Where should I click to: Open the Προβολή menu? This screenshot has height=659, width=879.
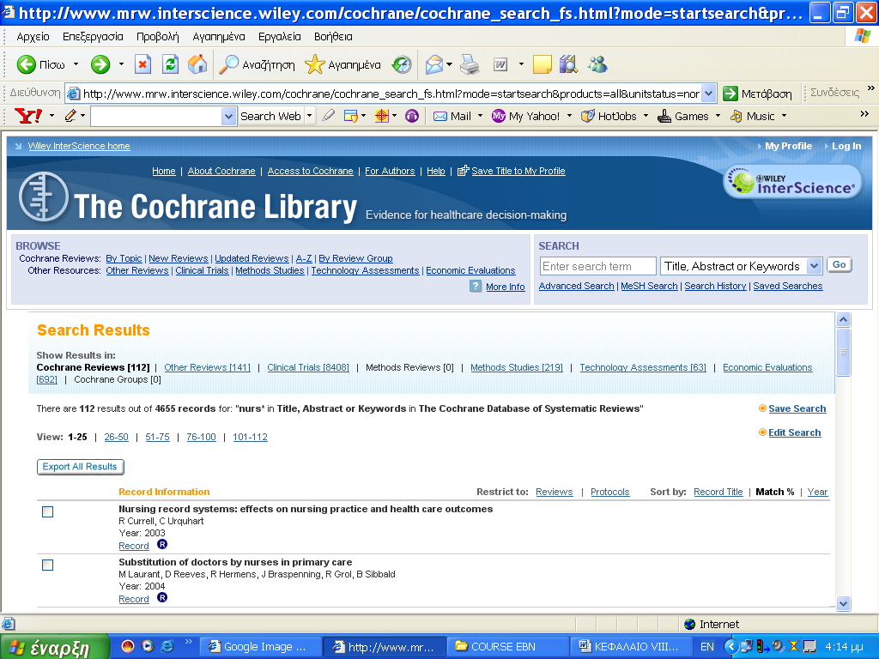pyautogui.click(x=158, y=36)
